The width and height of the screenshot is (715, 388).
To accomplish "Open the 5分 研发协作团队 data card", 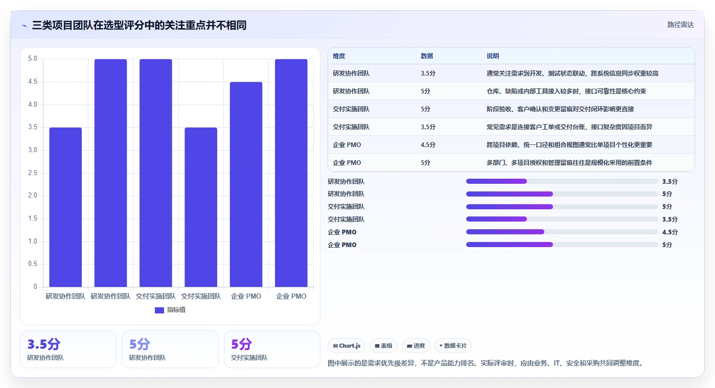I will pyautogui.click(x=170, y=349).
